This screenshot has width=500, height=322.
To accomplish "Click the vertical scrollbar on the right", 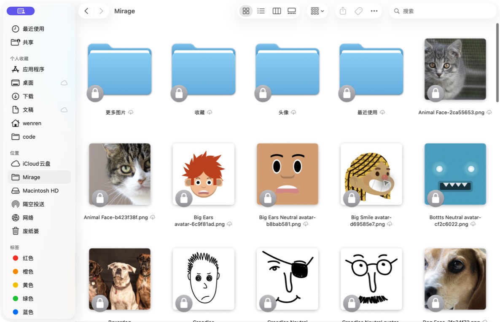I will 497,63.
